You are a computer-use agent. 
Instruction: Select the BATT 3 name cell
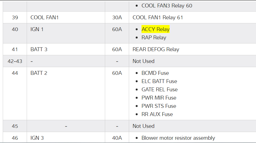pos(39,50)
